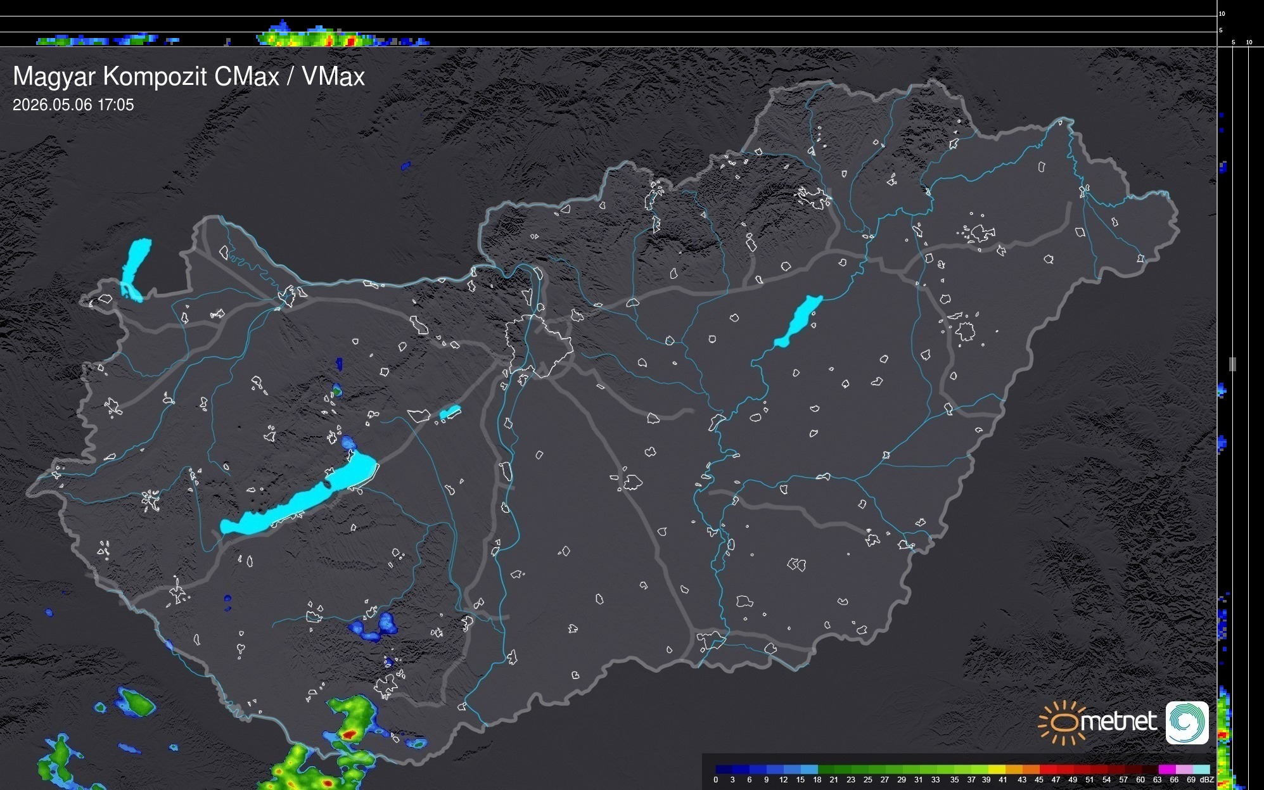Click the dBZ unit label
Screen dimensions: 1264x790
click(1207, 780)
